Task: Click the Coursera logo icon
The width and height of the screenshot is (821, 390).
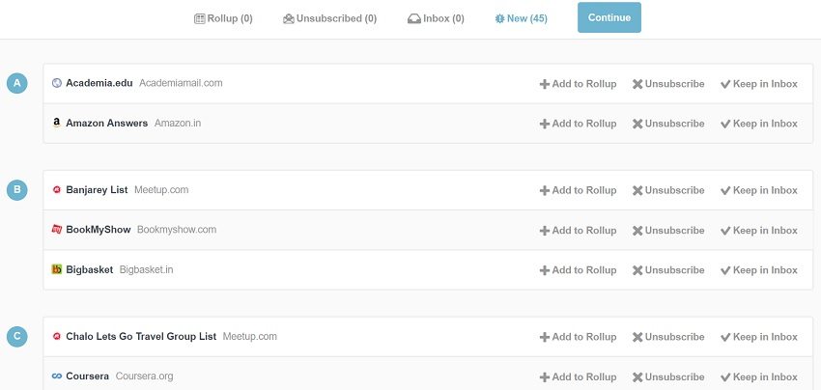Action: coord(57,376)
